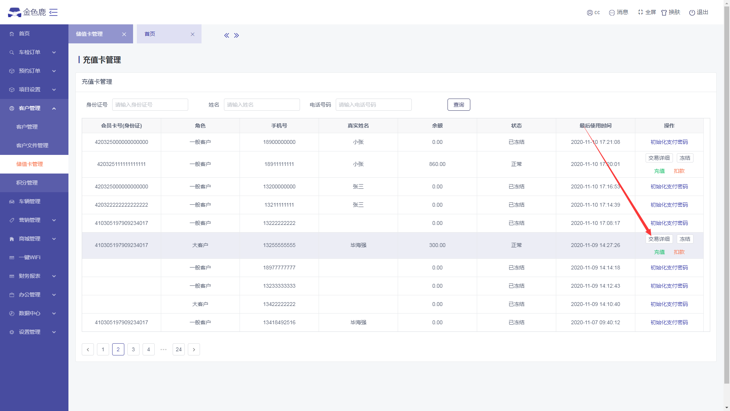Click 充值 for 18911111111 row
730x411 pixels.
coord(659,171)
